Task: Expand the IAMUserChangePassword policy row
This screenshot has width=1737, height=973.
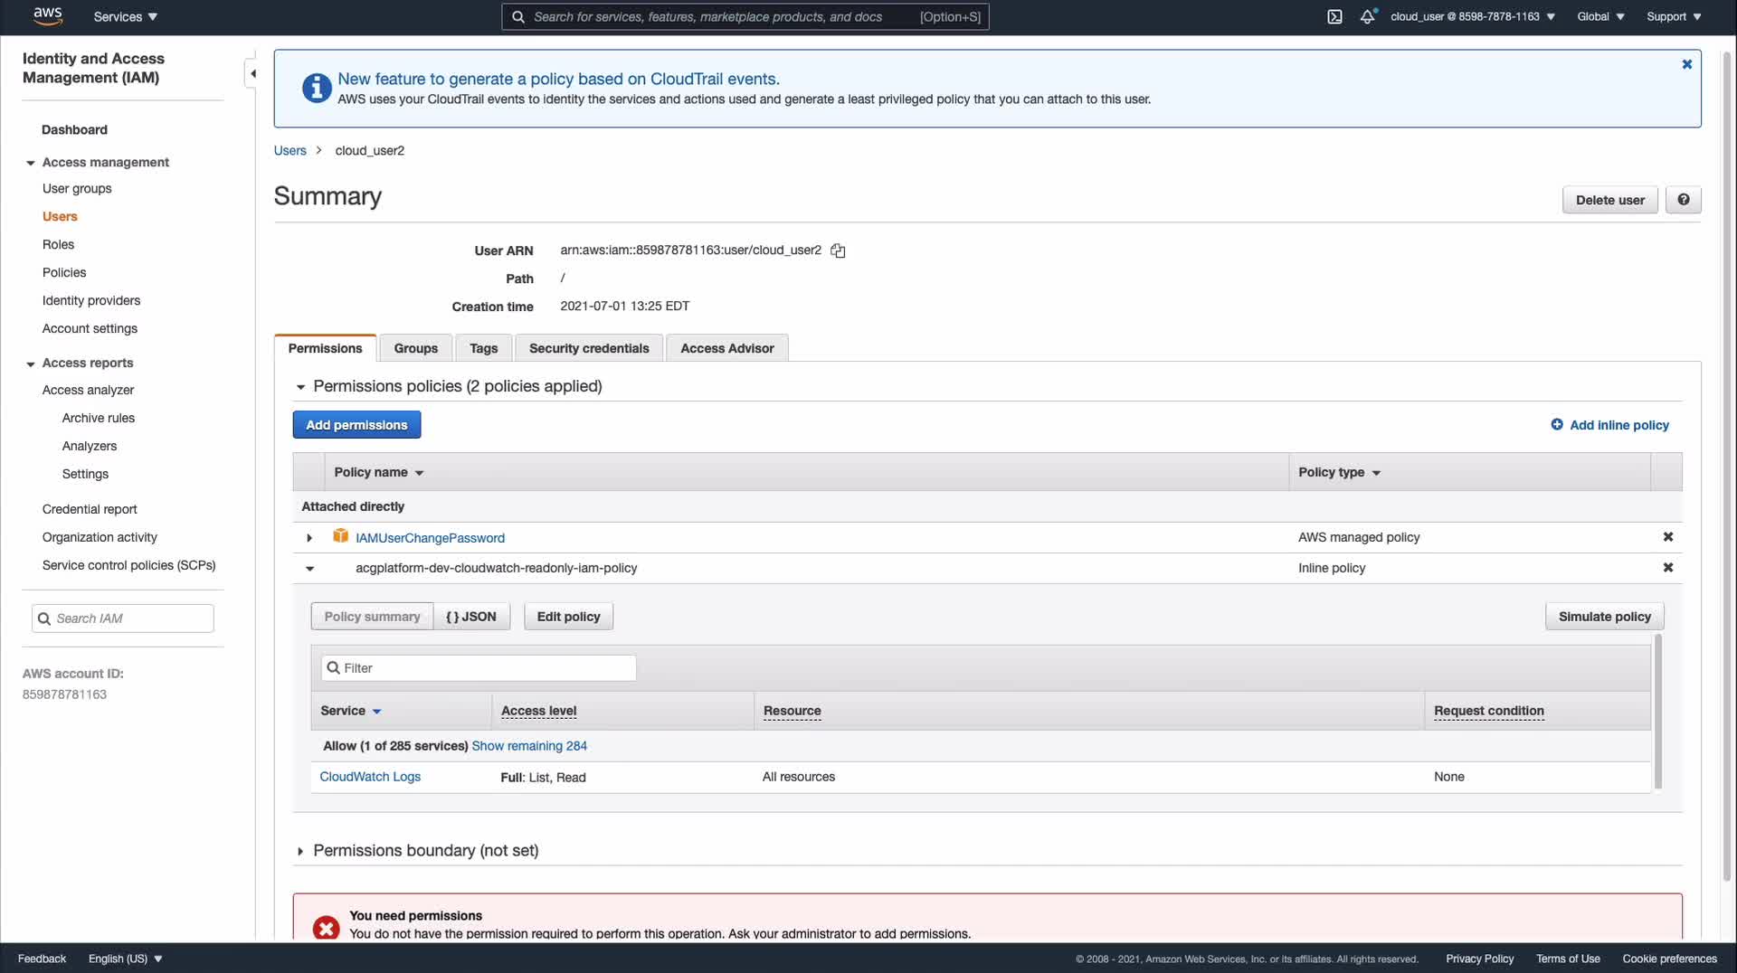Action: pos(309,538)
